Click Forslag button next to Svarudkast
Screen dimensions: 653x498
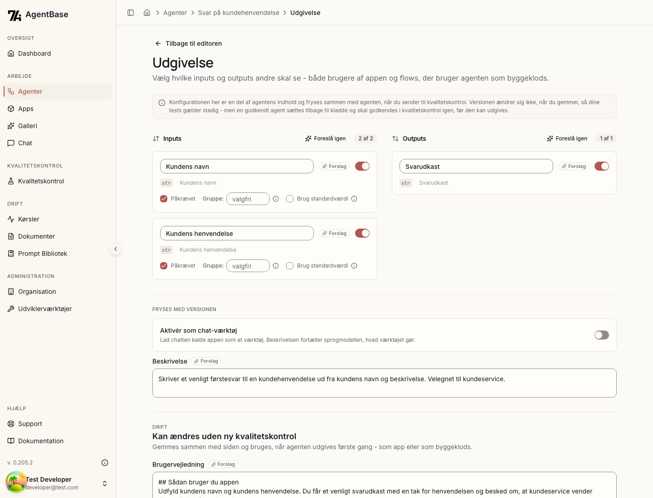point(574,166)
